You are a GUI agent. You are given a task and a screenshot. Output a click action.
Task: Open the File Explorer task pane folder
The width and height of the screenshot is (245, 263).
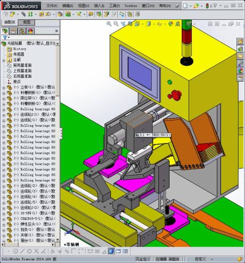point(240,56)
